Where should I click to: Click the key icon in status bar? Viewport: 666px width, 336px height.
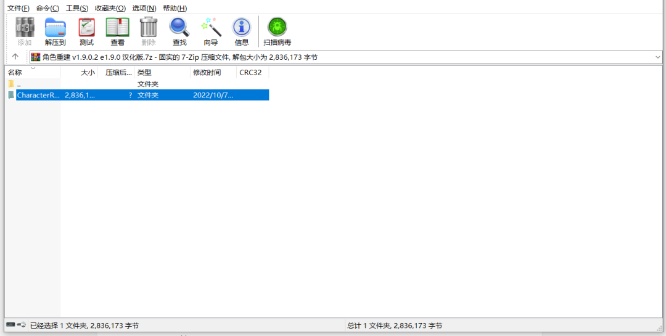(21, 325)
